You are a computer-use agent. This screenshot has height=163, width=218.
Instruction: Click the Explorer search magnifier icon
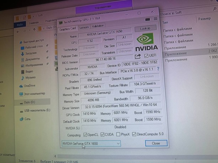point(215,9)
